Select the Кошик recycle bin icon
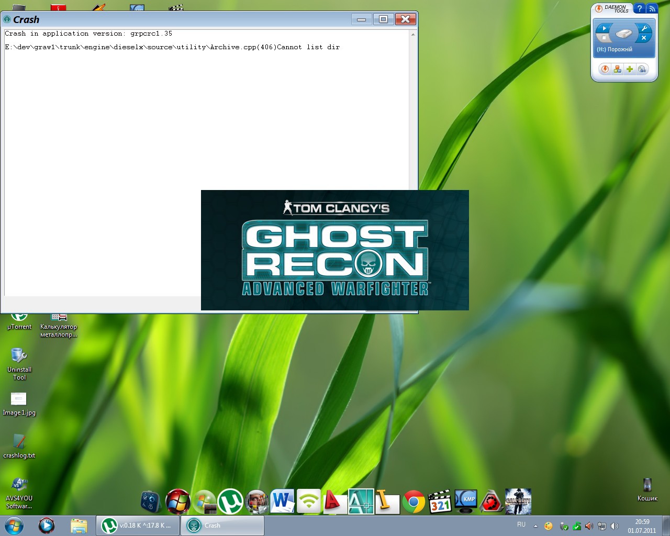Image resolution: width=670 pixels, height=536 pixels. point(647,489)
